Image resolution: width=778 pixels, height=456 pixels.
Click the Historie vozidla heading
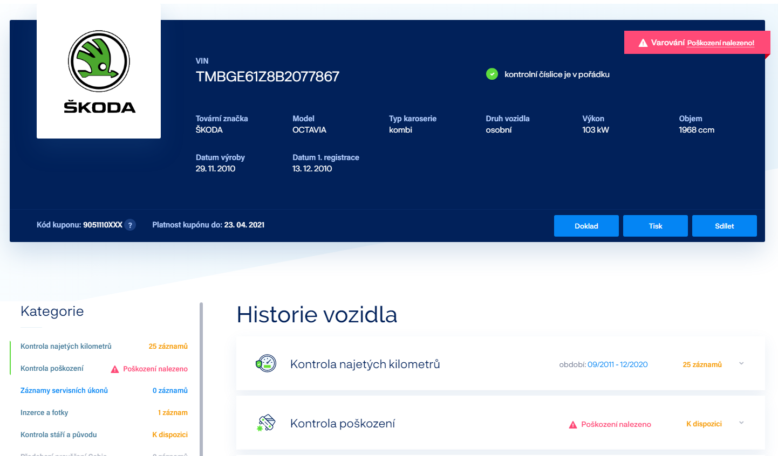317,315
